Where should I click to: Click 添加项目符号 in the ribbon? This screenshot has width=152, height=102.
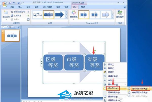click(18, 12)
